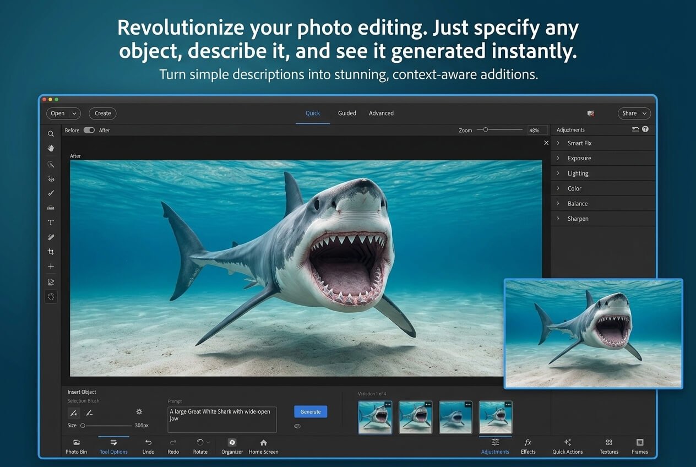Select the Type tool
This screenshot has height=467, width=696.
click(51, 222)
